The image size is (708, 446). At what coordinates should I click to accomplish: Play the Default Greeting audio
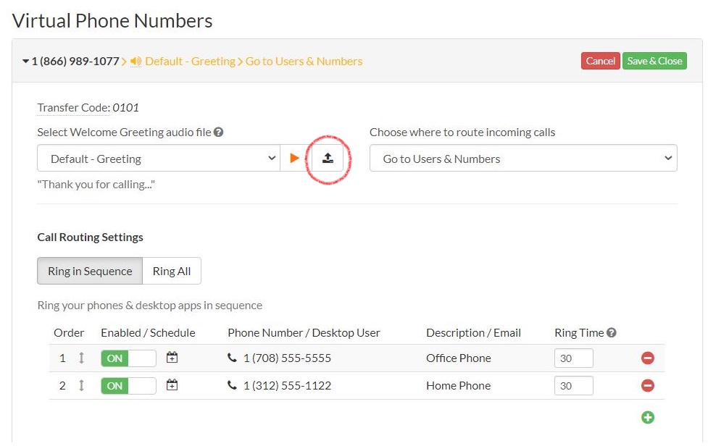click(x=294, y=158)
